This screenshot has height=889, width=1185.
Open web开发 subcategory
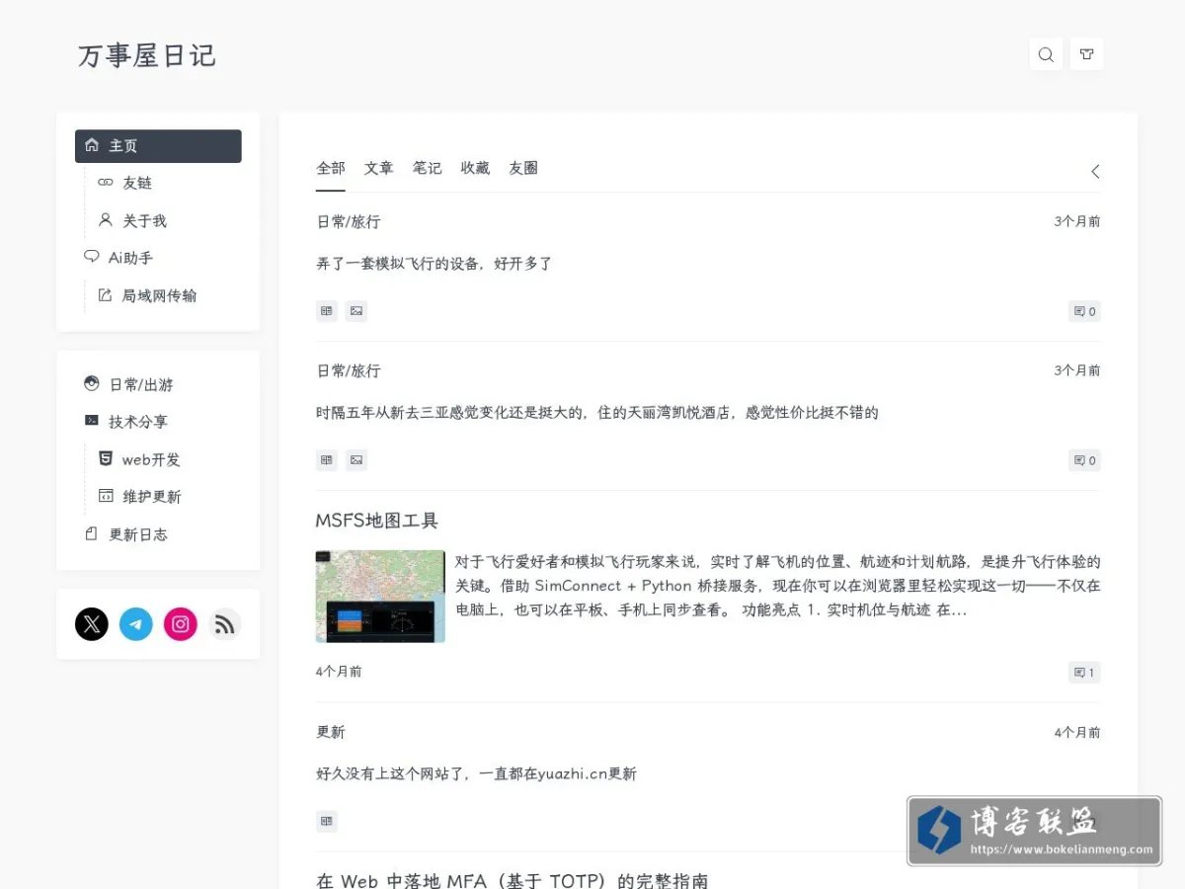coord(151,459)
